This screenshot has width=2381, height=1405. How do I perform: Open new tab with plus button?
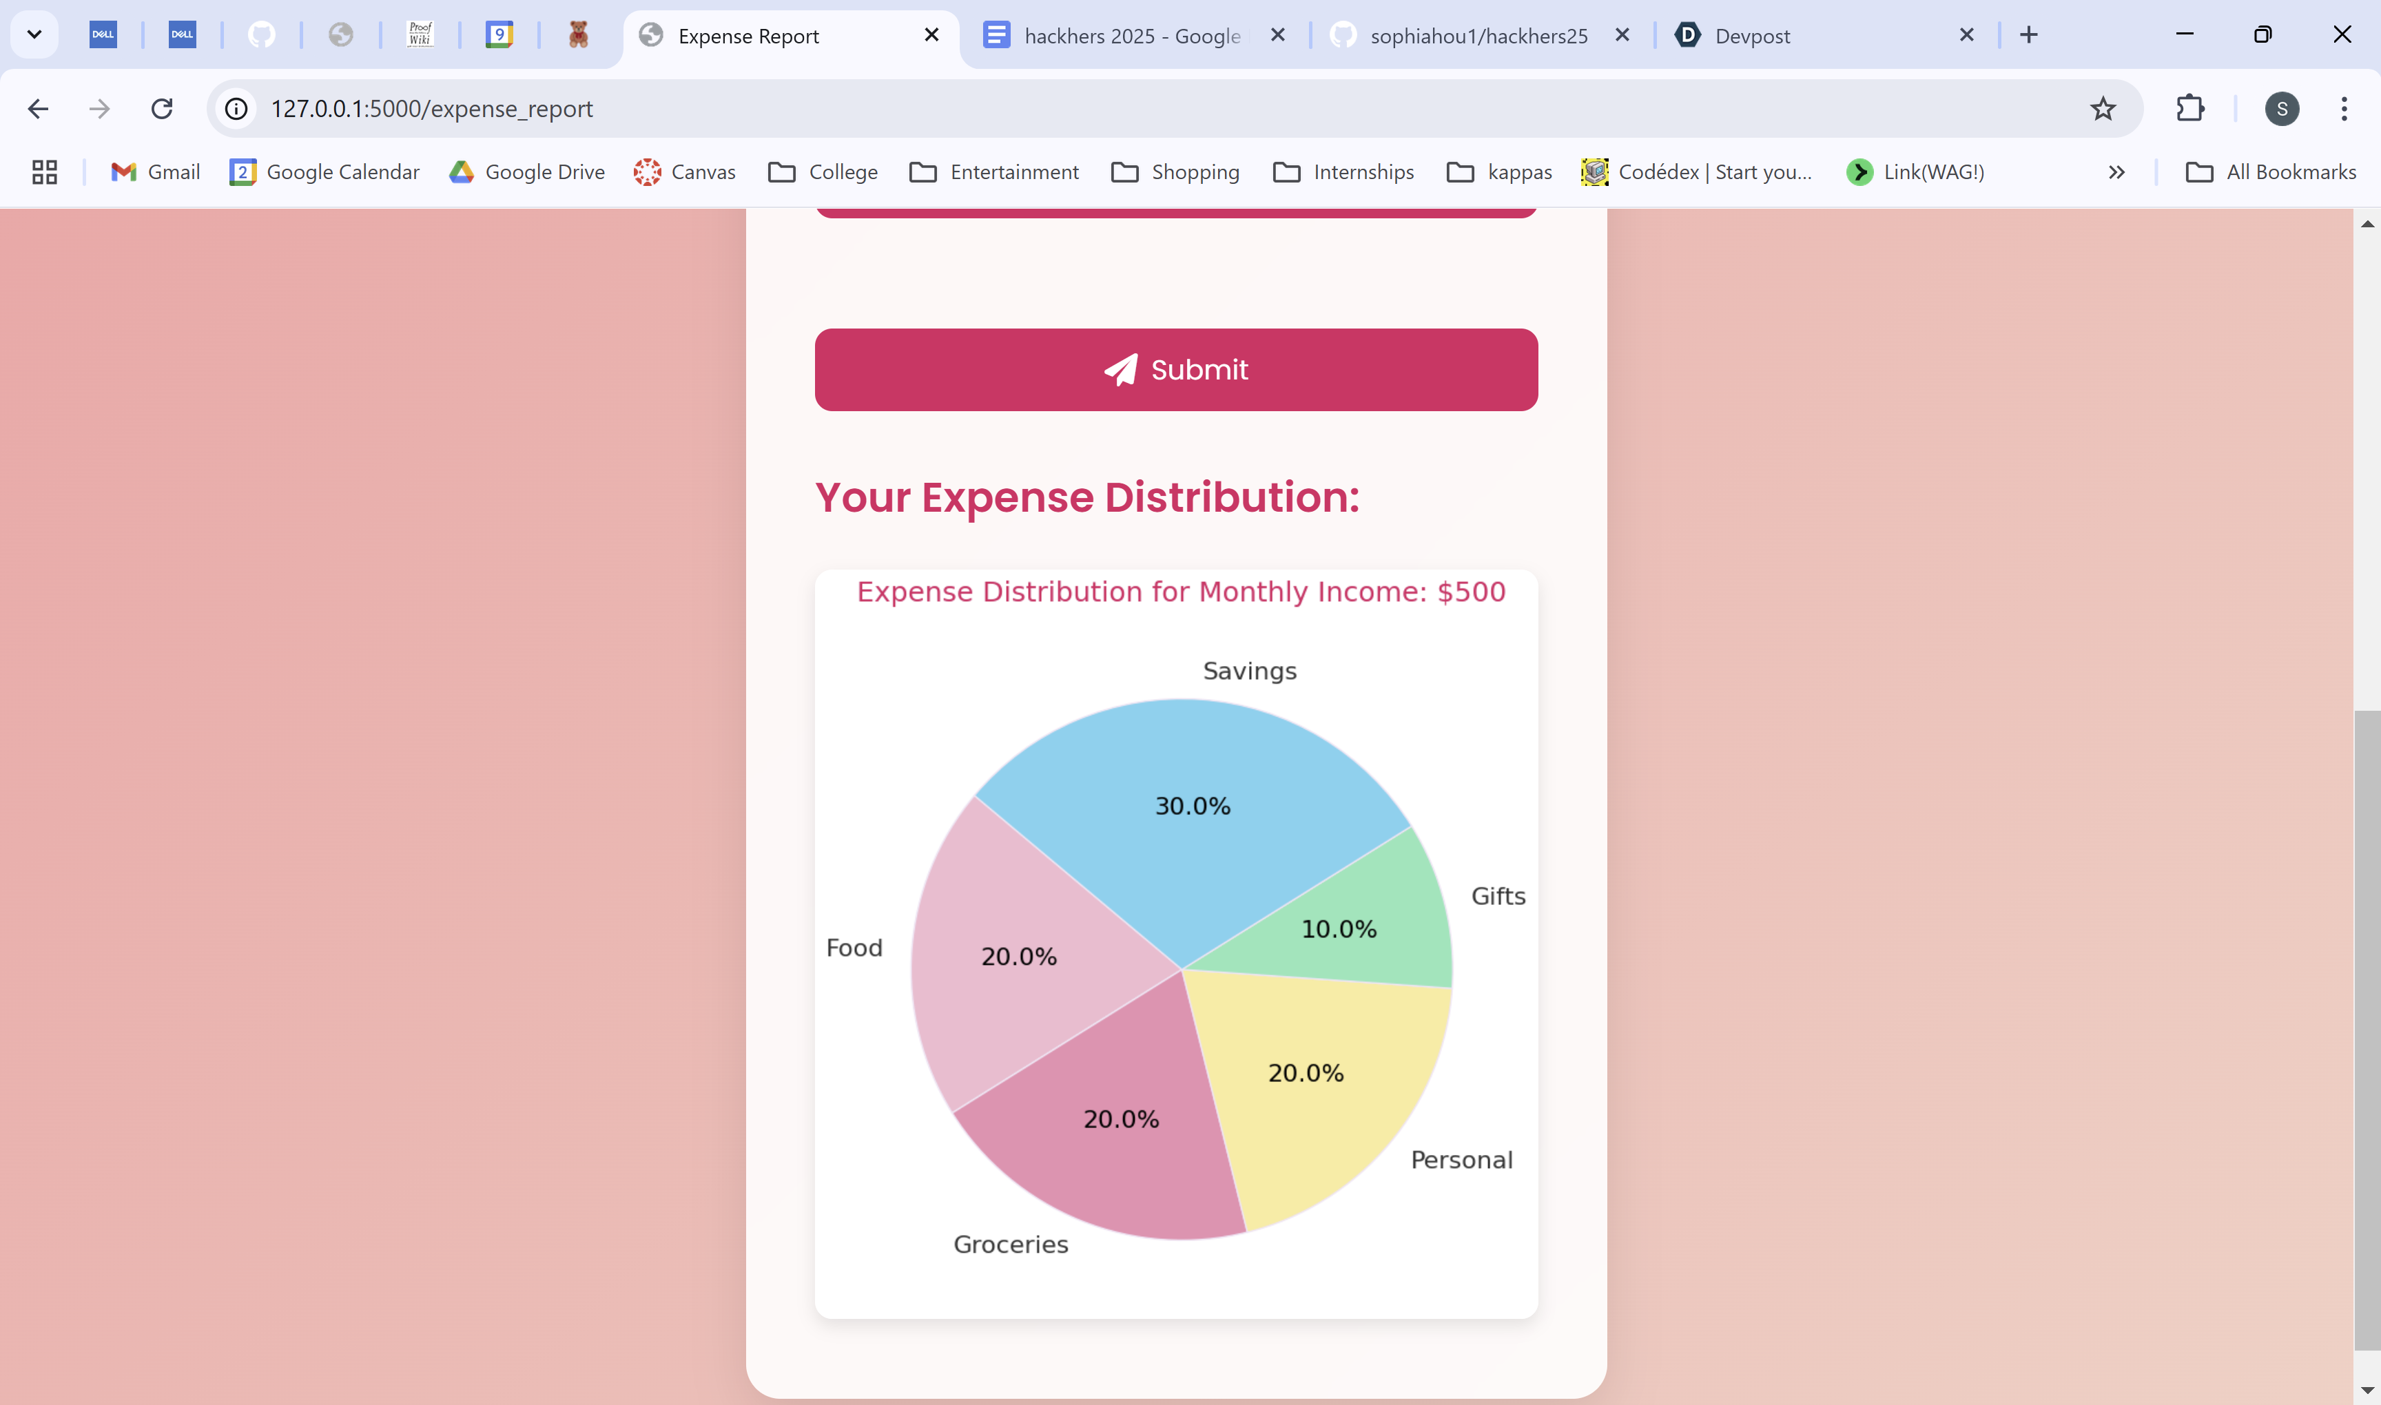2028,35
